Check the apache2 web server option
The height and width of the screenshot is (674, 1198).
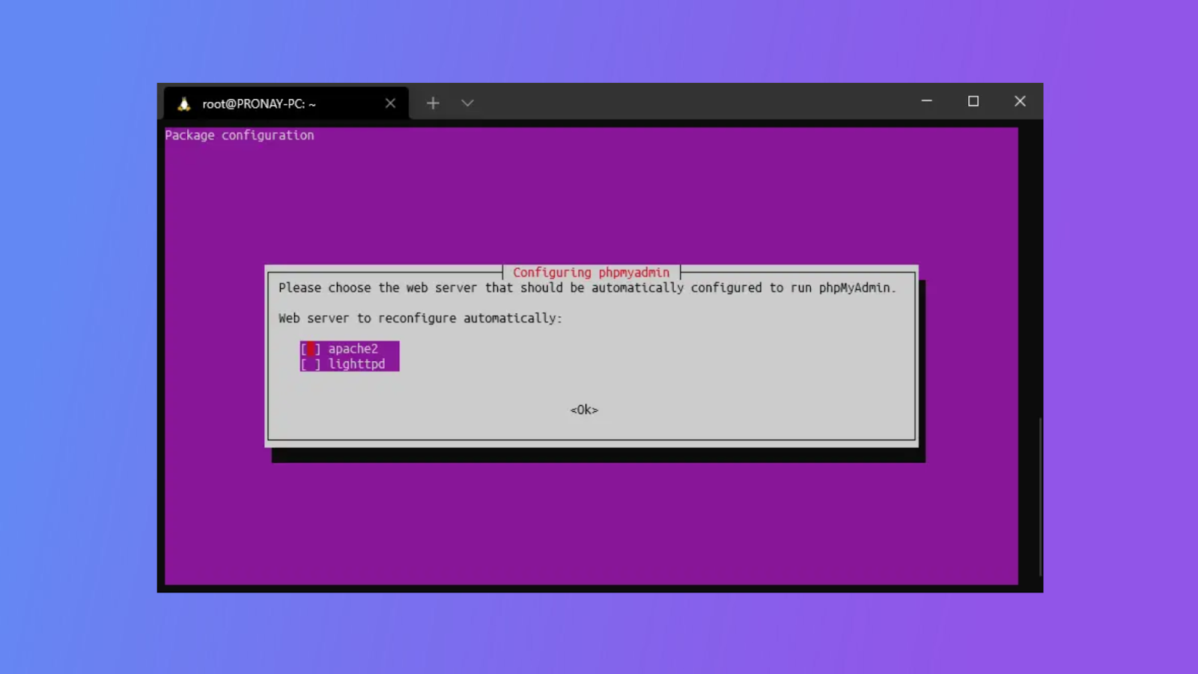point(349,349)
